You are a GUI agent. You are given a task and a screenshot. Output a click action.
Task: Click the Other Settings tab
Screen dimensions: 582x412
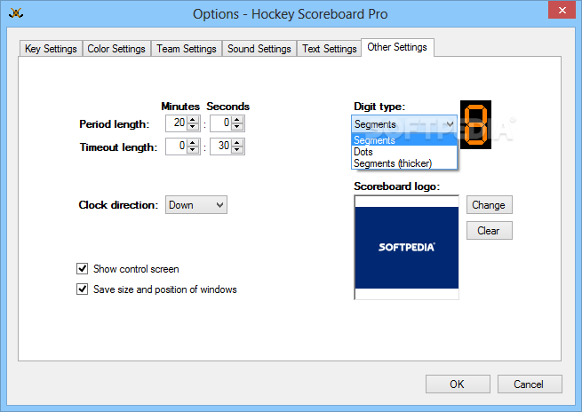[x=397, y=47]
